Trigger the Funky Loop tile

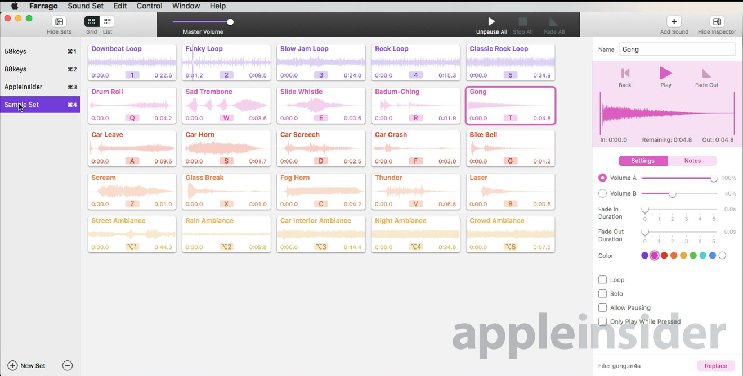226,62
